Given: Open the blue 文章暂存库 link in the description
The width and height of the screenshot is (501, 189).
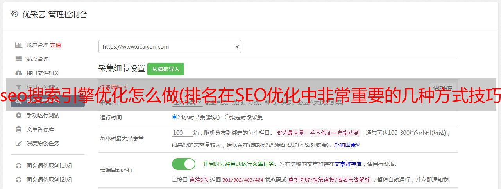Looking at the screenshot, I should pos(348,164).
